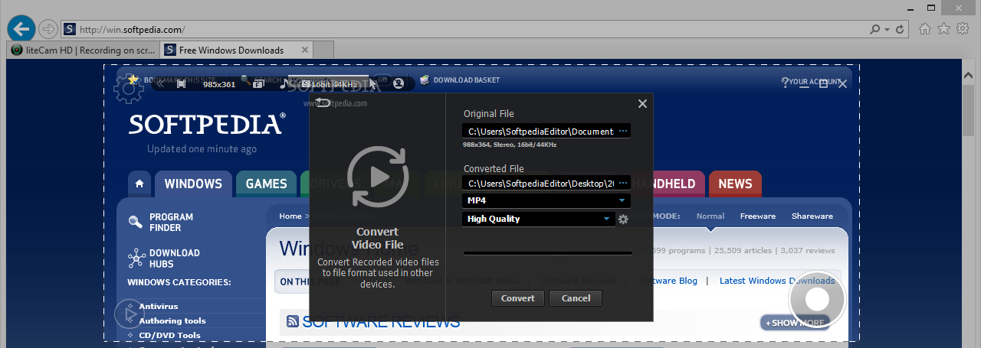Collapse liteCam toolbar with double chevron

tap(161, 83)
